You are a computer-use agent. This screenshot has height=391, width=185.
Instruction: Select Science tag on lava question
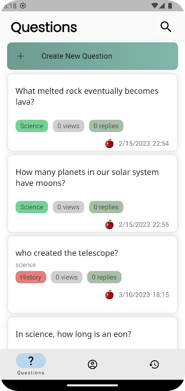point(32,126)
